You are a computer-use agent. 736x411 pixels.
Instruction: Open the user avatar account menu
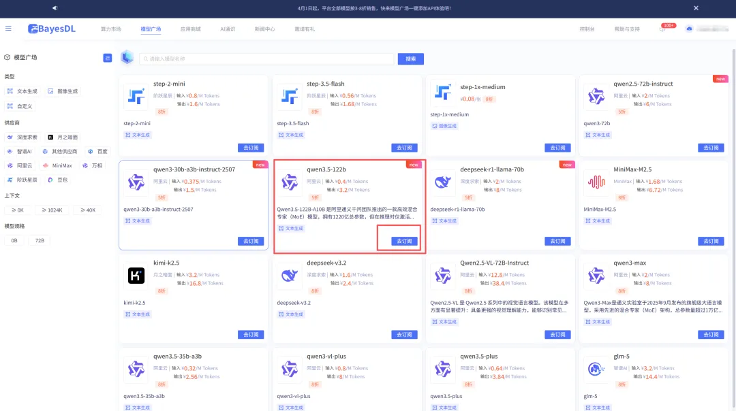pyautogui.click(x=689, y=29)
